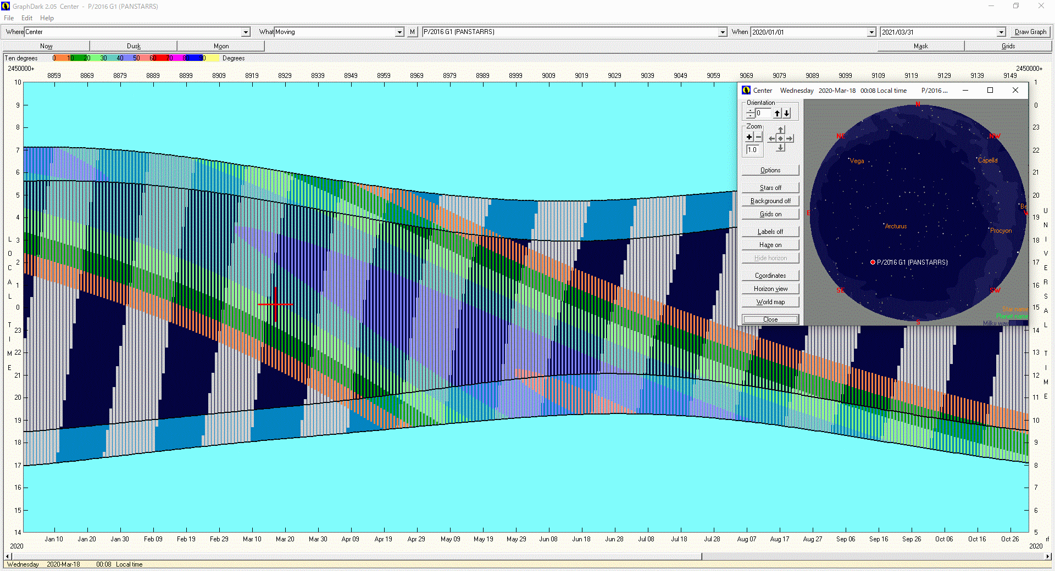Screen dimensions: 1055x571
Task: Select the comet marker P/2016 G1 in sky
Action: point(873,262)
